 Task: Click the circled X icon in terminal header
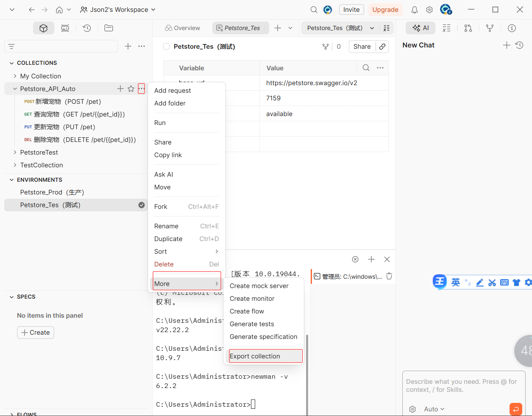[355, 259]
